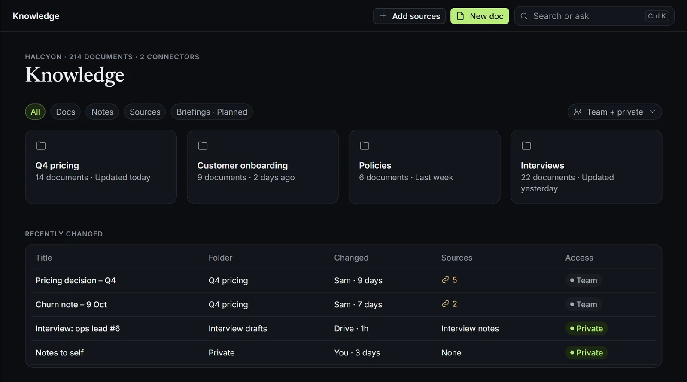Click the link icon in Pricing decision row

point(445,280)
